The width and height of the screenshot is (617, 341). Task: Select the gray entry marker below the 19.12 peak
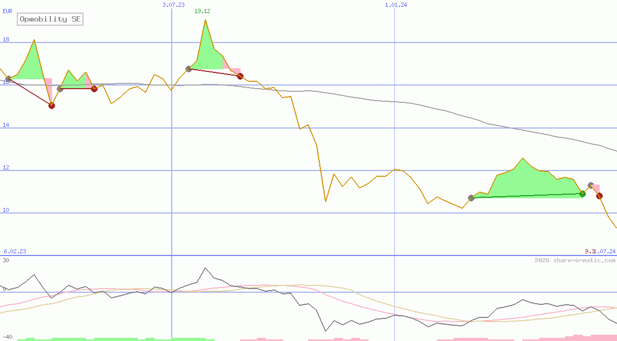[189, 69]
